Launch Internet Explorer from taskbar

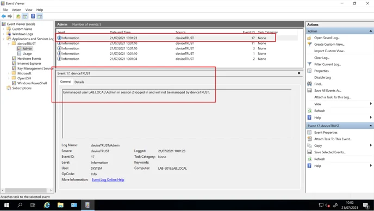point(47,205)
